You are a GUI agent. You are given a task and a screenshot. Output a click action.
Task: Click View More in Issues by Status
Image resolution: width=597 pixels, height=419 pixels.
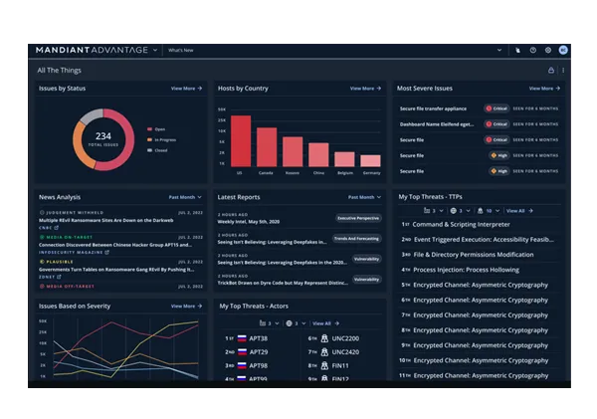pyautogui.click(x=186, y=89)
